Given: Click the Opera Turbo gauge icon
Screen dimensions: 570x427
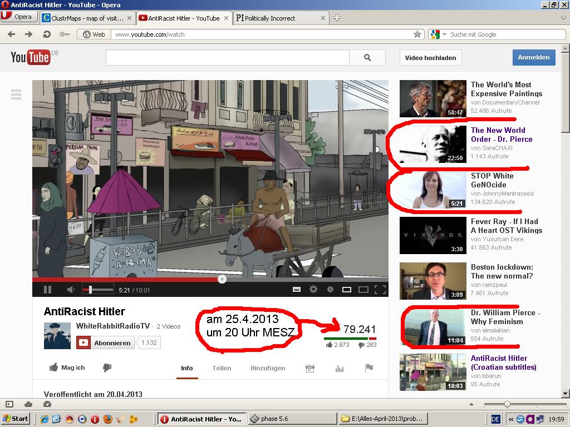Looking at the screenshot, I should 47,404.
